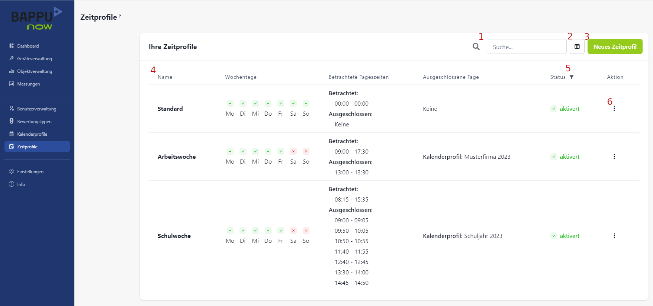The width and height of the screenshot is (653, 306).
Task: Click the Ausgeschlossene Tage column header
Action: (451, 77)
